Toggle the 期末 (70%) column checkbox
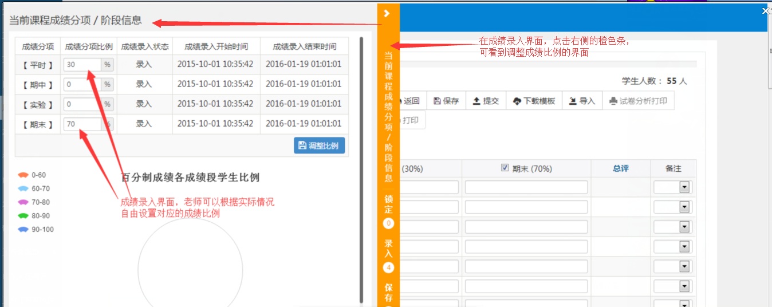Viewport: 772px width, 307px height. [505, 168]
